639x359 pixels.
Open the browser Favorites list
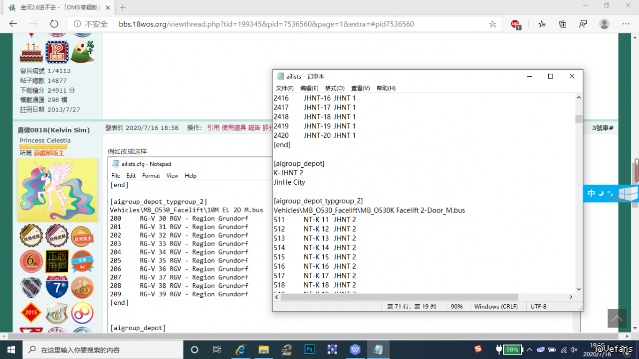[542, 24]
